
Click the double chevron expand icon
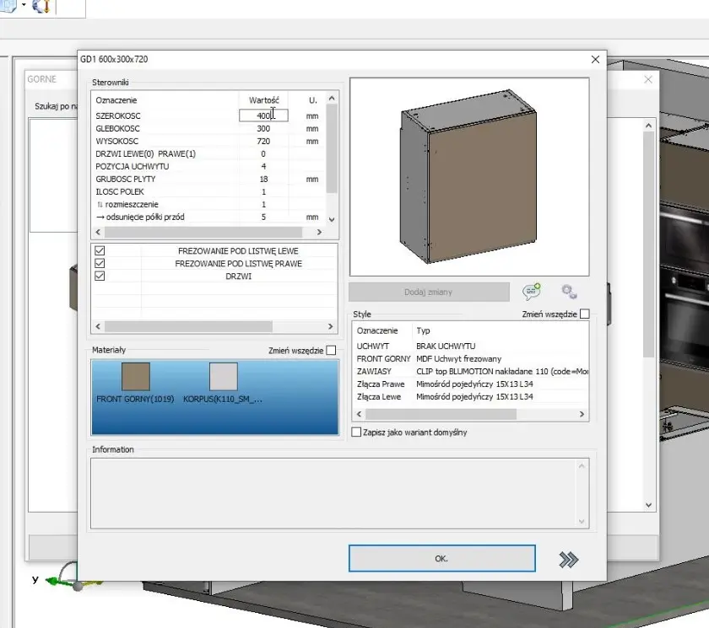[x=568, y=559]
